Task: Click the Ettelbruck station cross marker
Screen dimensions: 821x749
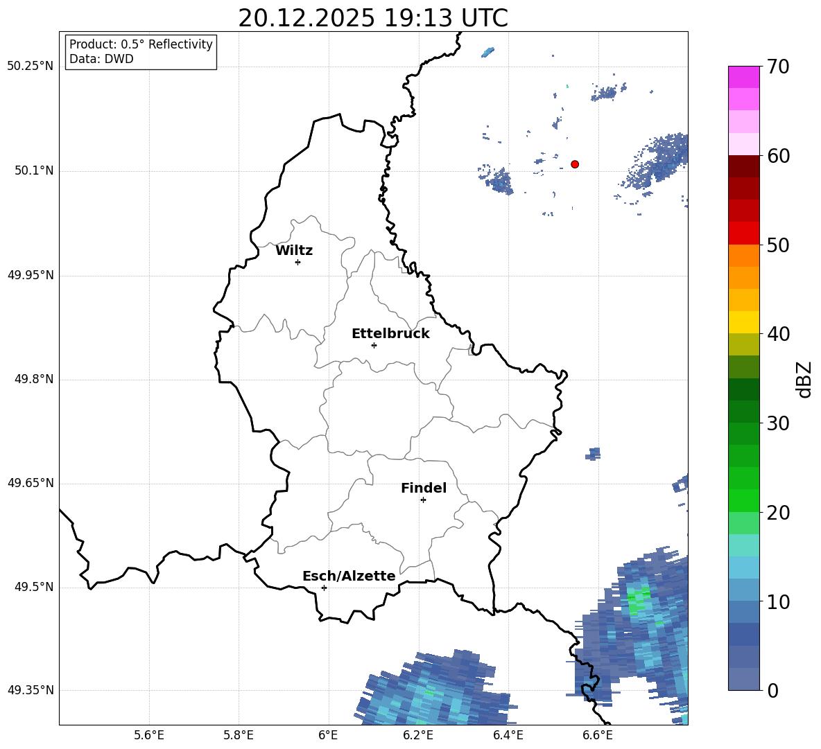Action: click(374, 345)
